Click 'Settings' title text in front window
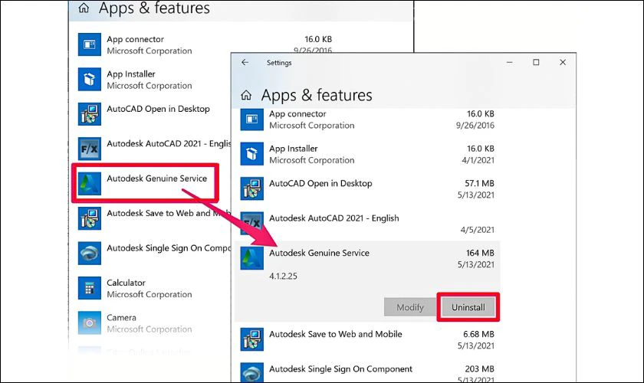 click(279, 63)
